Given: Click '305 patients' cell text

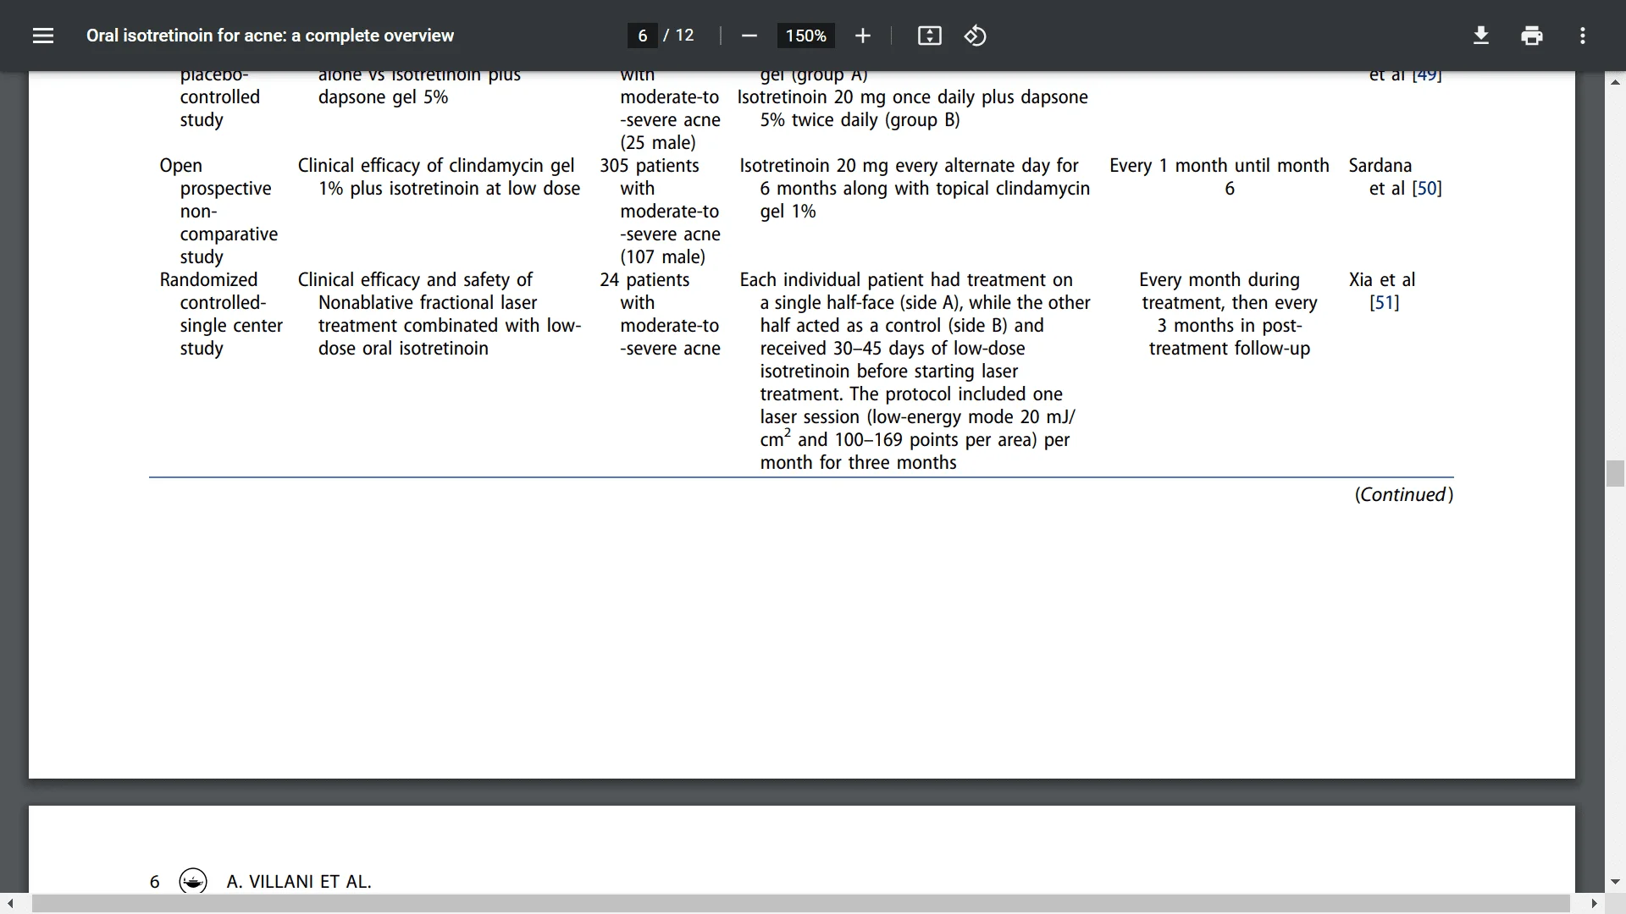Looking at the screenshot, I should [650, 166].
